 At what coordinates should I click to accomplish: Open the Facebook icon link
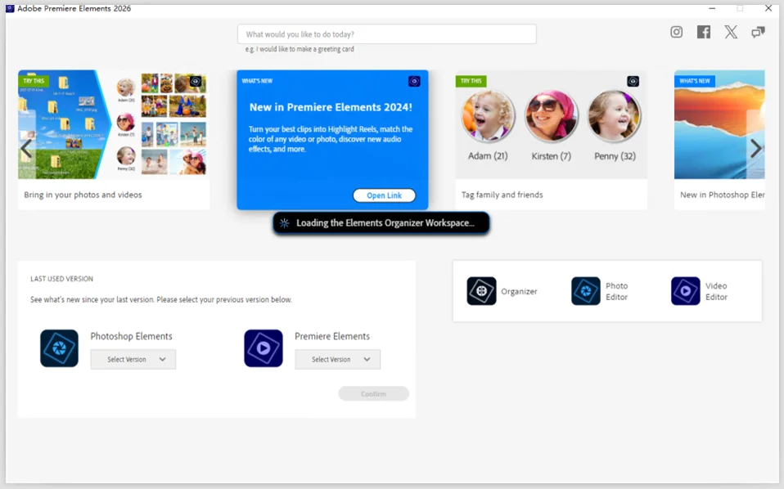[704, 32]
